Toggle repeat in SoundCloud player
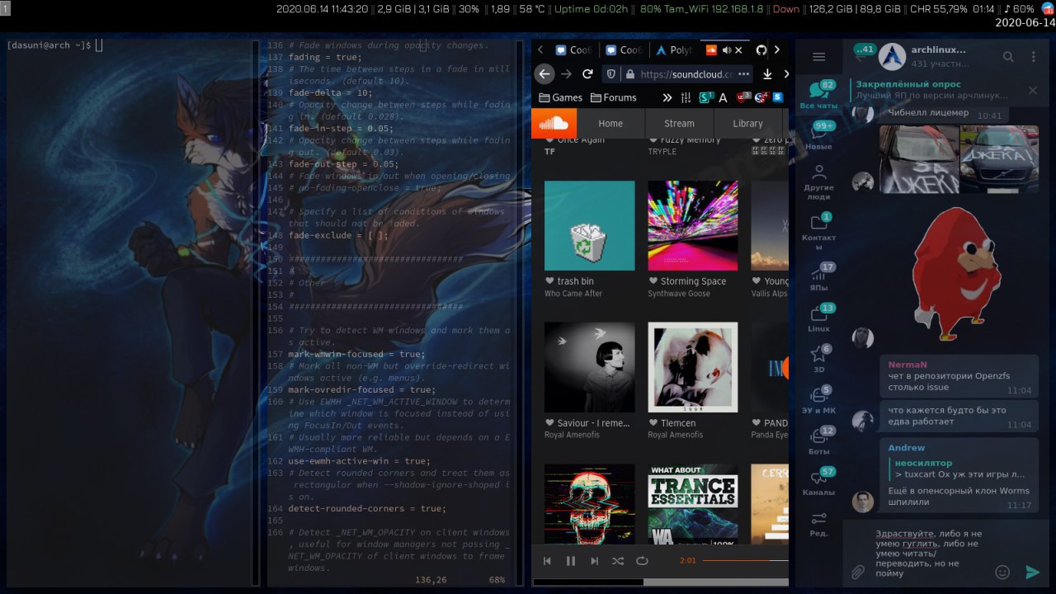Screen dimensions: 1056x594 point(642,561)
